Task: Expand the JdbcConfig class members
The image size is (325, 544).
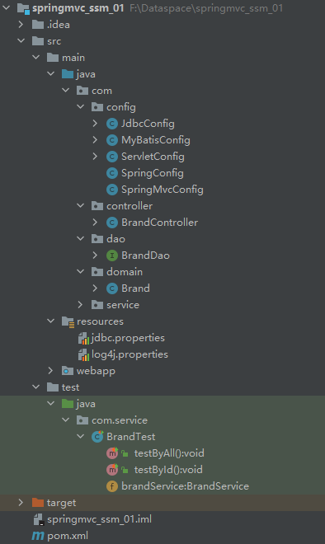Action: pyautogui.click(x=95, y=123)
